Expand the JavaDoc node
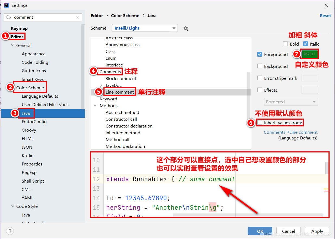The image size is (335, 239). click(101, 85)
